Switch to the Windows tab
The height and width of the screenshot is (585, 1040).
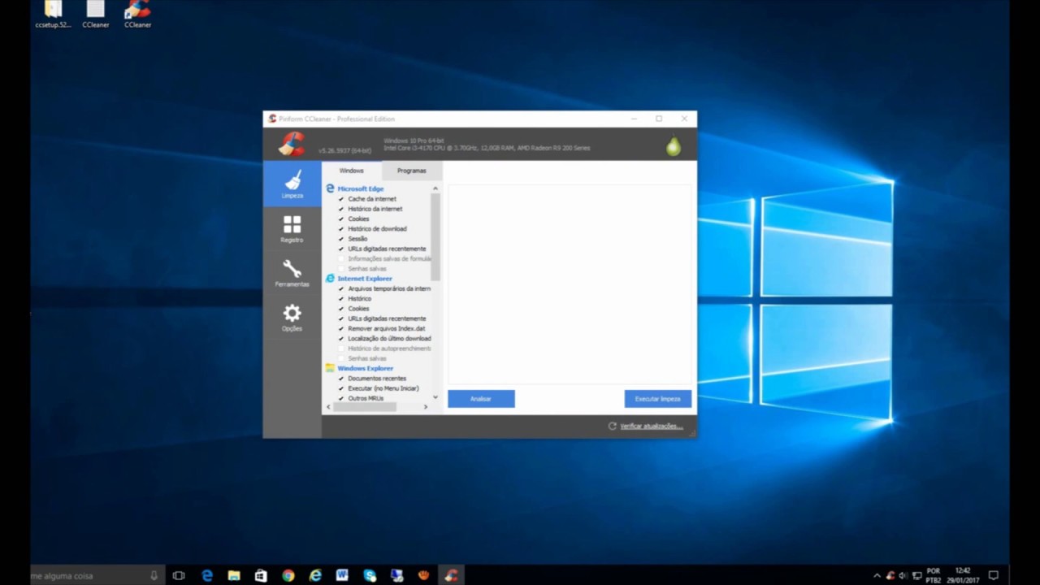pyautogui.click(x=352, y=171)
